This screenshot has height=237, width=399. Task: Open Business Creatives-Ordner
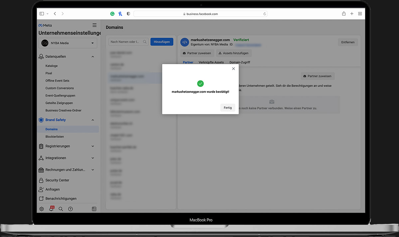click(64, 111)
